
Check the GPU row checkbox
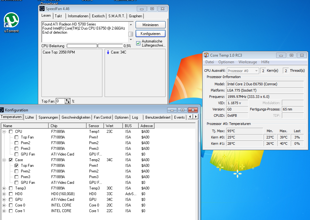click(x=11, y=200)
